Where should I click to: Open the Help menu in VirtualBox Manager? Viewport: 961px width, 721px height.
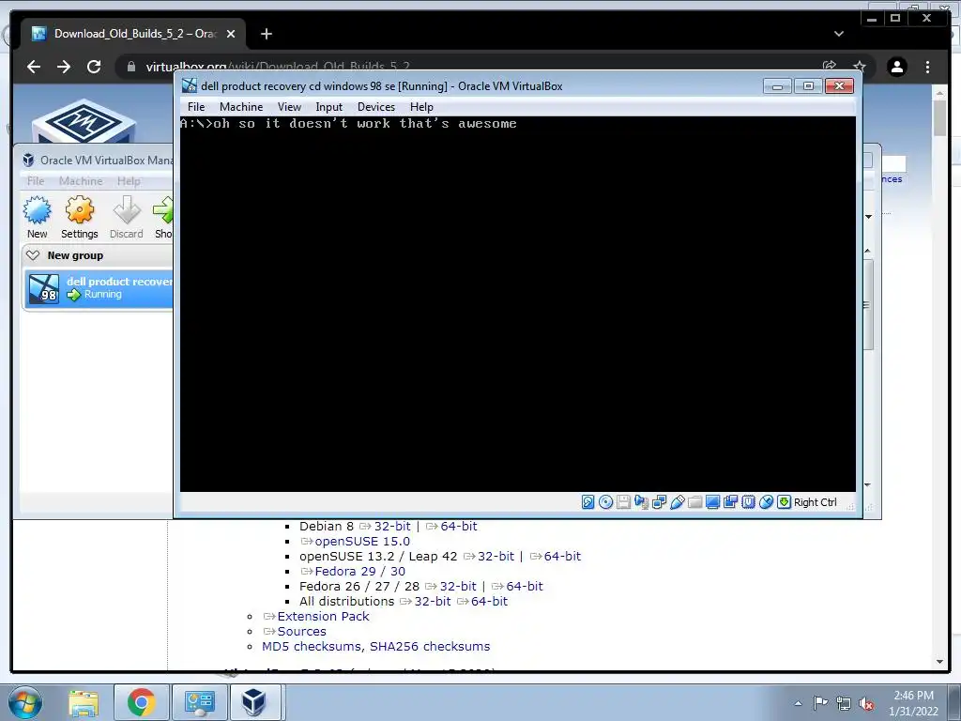coord(129,181)
